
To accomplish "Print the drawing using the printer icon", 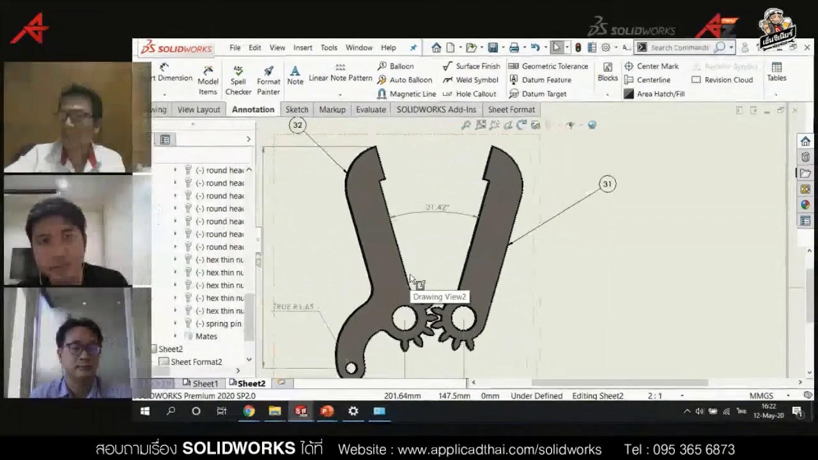I will [514, 47].
